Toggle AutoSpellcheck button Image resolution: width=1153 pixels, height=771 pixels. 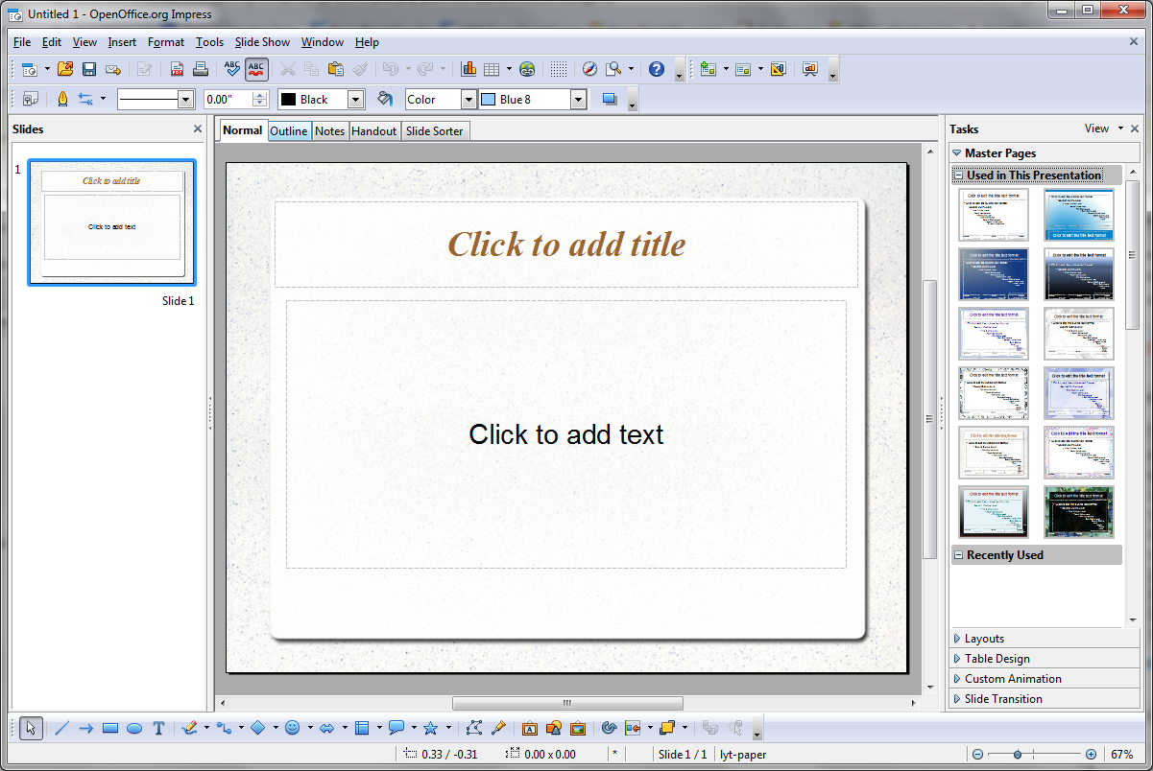point(256,69)
